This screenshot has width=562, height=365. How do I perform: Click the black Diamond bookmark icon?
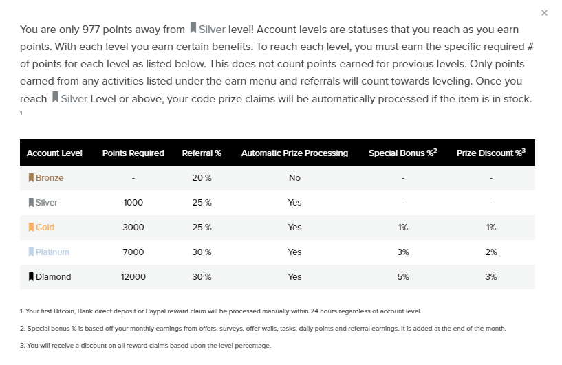click(31, 277)
